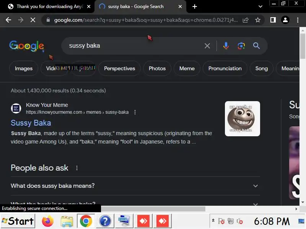
Task: Stop loading the page
Action: [33, 20]
